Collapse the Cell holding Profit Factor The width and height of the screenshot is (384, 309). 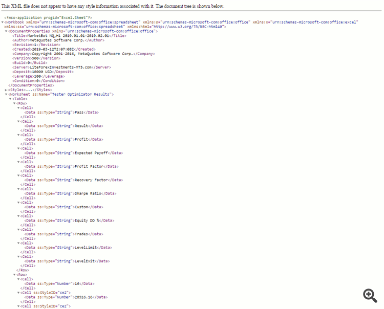point(18,162)
